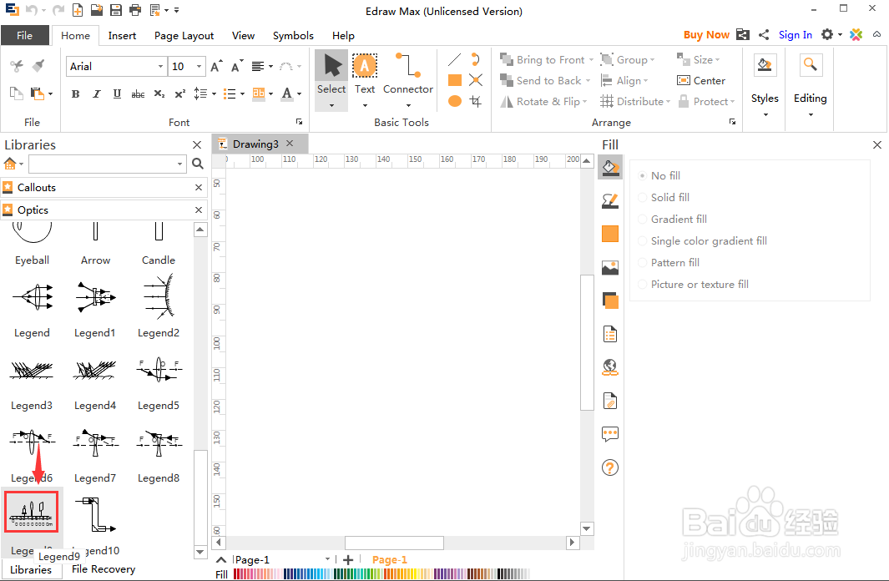Expand the Send to Back dropdown arrow

(x=588, y=80)
